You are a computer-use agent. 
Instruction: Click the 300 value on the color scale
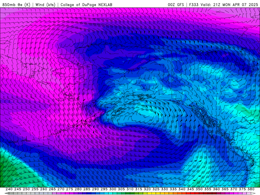pos(112,189)
